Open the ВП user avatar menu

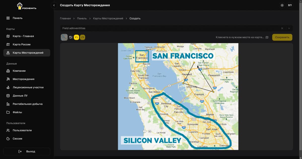tap(290, 5)
